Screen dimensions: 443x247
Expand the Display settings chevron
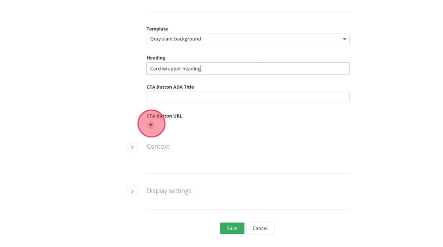[x=133, y=191]
